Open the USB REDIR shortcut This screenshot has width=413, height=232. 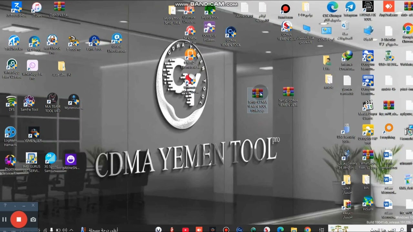point(388,58)
